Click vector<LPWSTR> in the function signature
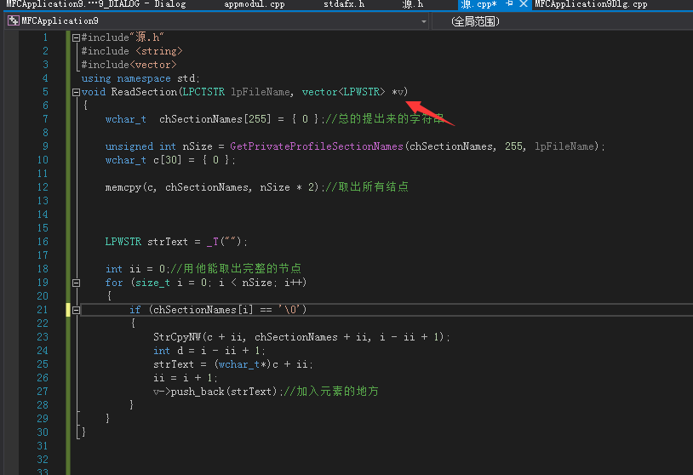693x475 pixels. (343, 92)
